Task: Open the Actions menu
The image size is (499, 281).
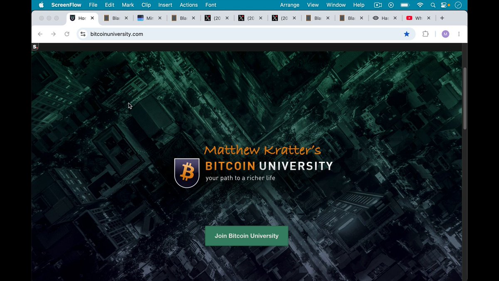Action: [x=189, y=5]
